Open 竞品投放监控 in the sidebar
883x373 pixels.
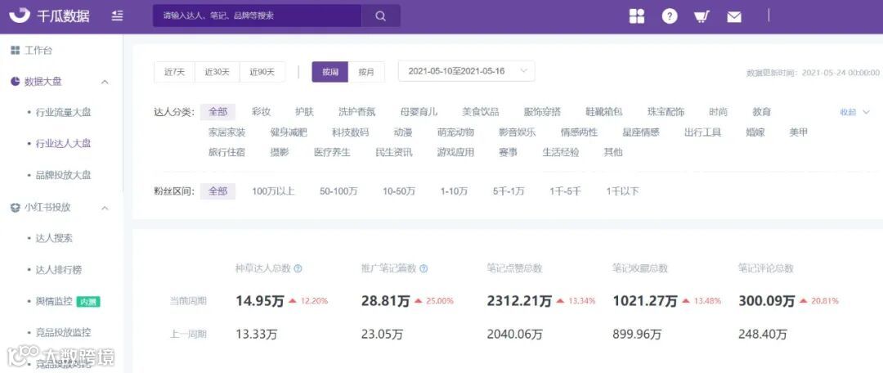click(x=63, y=332)
